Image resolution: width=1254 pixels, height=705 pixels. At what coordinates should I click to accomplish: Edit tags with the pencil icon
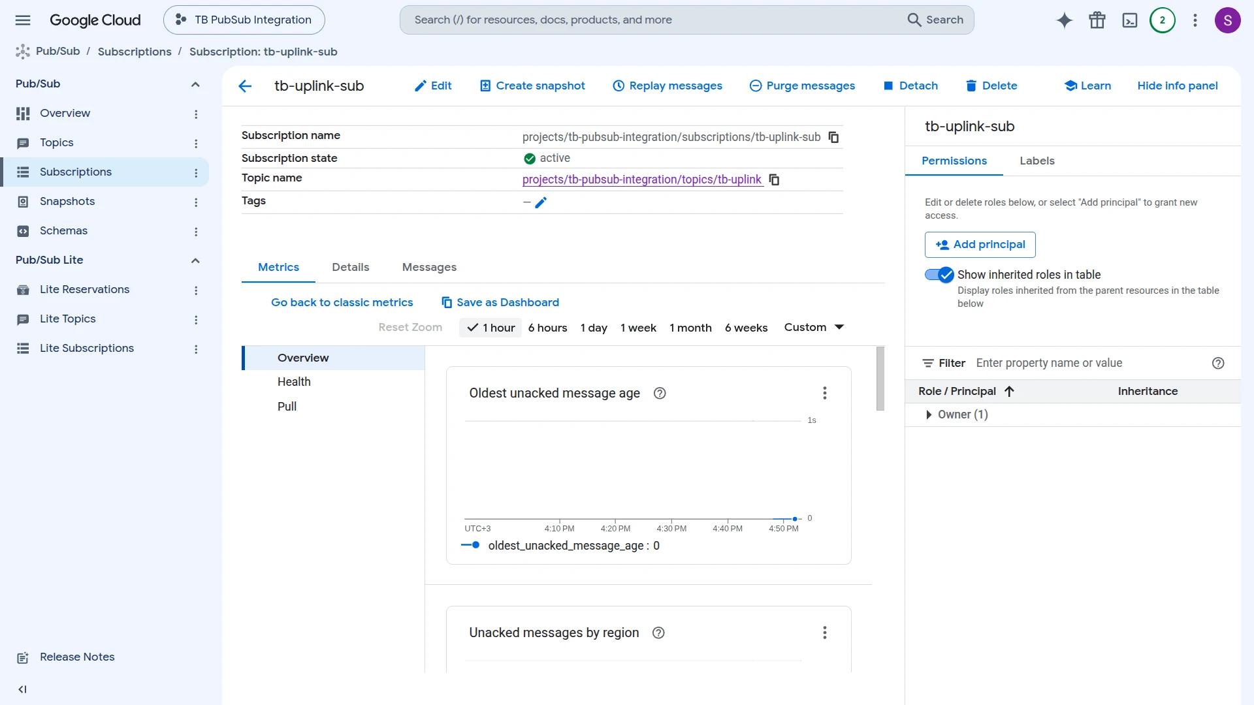tap(541, 203)
